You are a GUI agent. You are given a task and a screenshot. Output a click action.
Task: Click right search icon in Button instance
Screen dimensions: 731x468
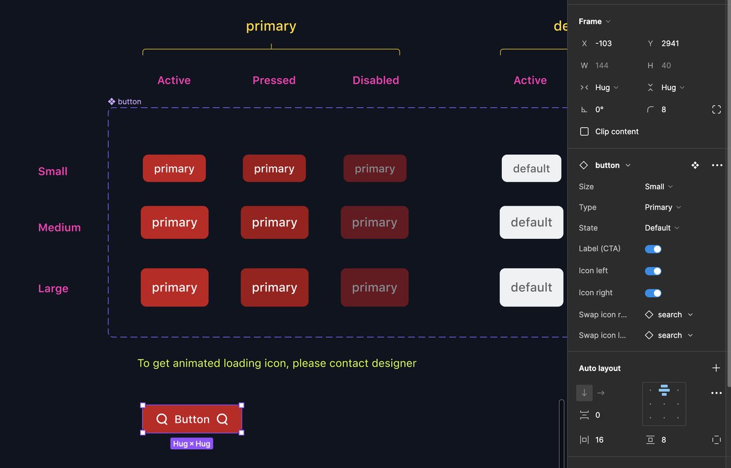pos(222,419)
